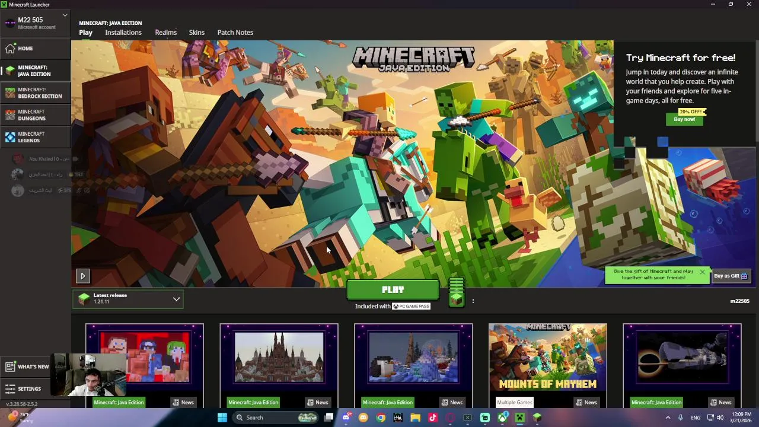Open the volume control tray icon
The height and width of the screenshot is (427, 759).
(720, 418)
